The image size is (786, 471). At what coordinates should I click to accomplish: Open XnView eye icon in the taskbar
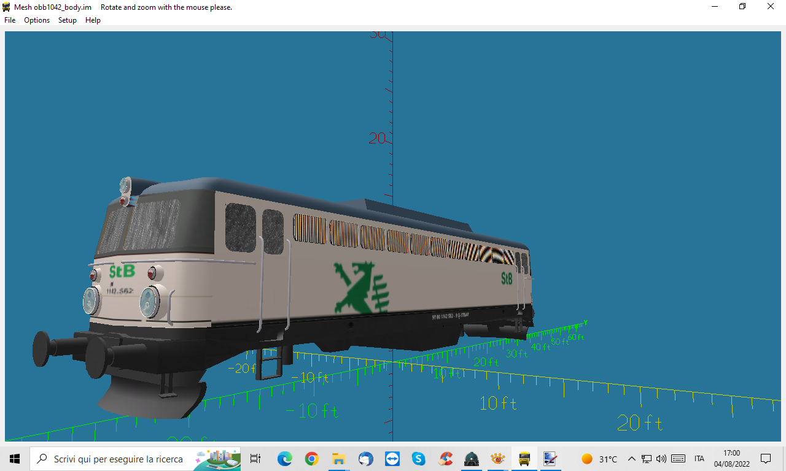(498, 459)
